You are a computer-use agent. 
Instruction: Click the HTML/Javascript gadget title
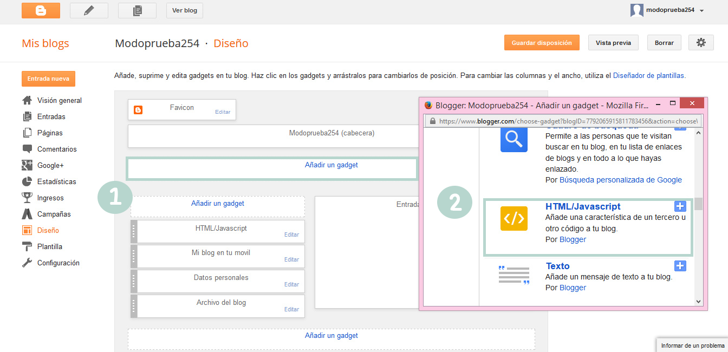(x=583, y=206)
